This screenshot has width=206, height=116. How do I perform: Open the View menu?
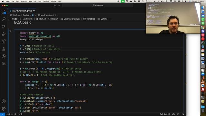tap(31, 1)
